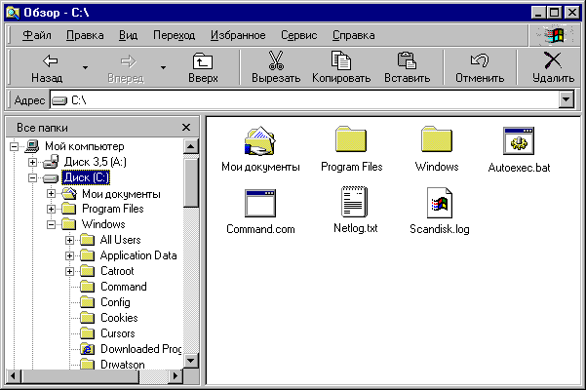Select the Cursors folder in tree
Viewport: 586px width, 390px height.
[118, 333]
